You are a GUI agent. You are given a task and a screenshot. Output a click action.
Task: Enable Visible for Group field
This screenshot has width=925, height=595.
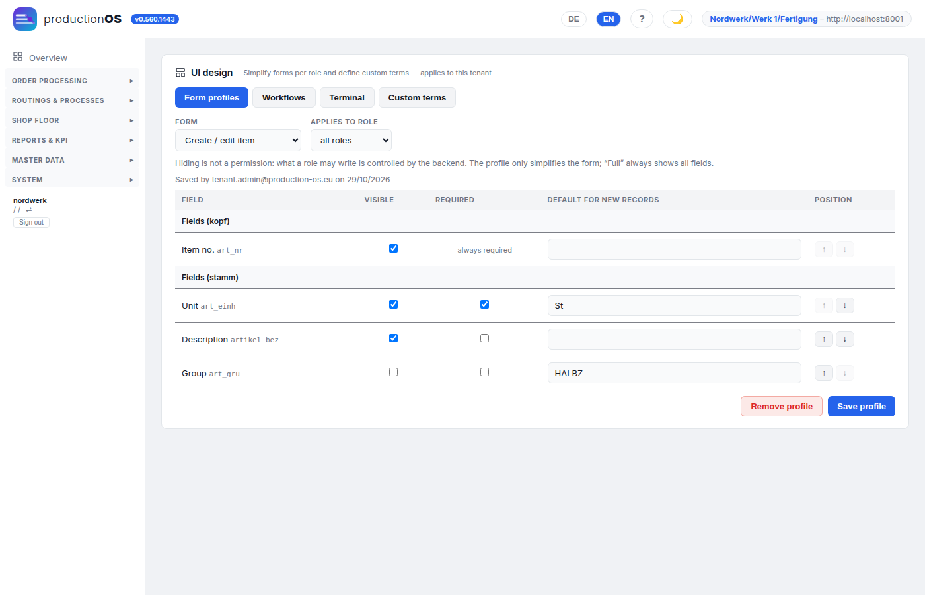394,372
